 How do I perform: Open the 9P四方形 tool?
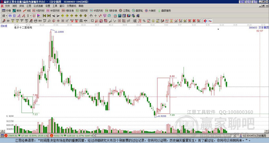tap(53, 10)
